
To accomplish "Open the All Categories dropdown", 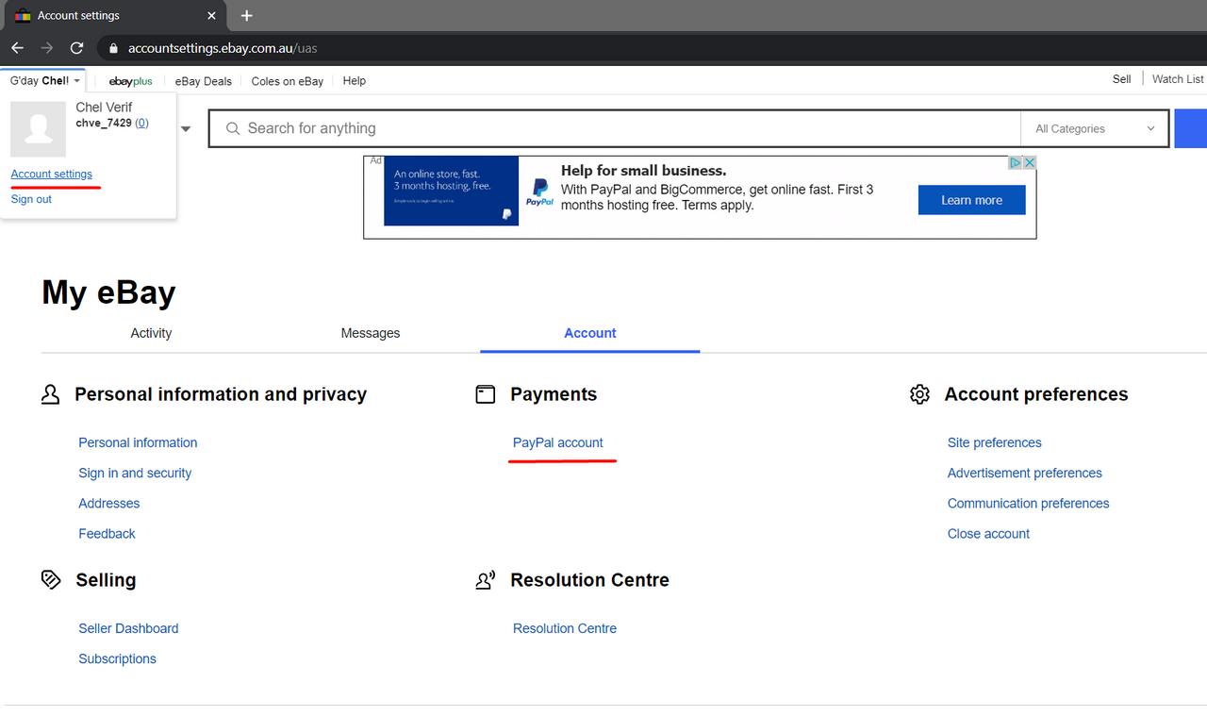I will click(x=1095, y=129).
